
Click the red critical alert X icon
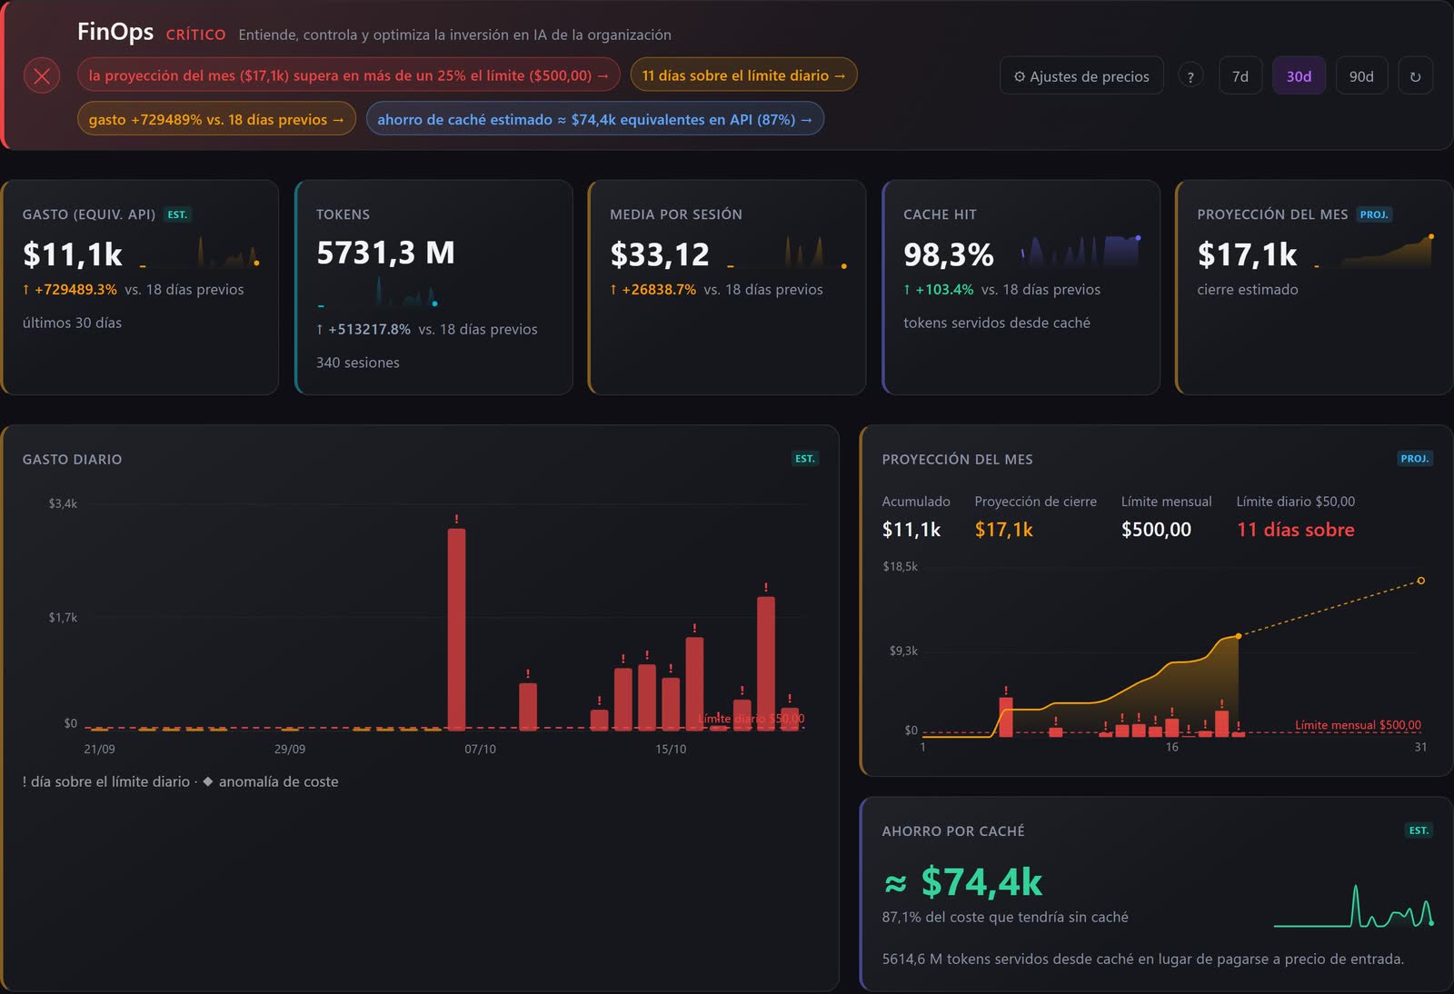(x=42, y=75)
